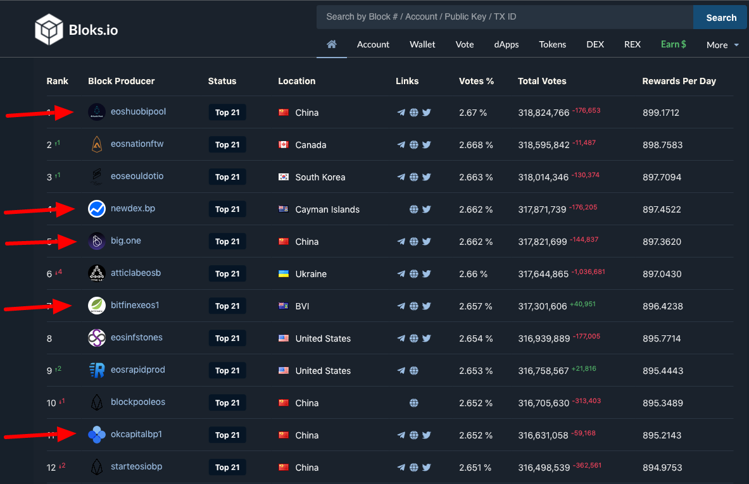Click the Rewards Per Day header
Screen dimensions: 749x484
pyautogui.click(x=679, y=81)
